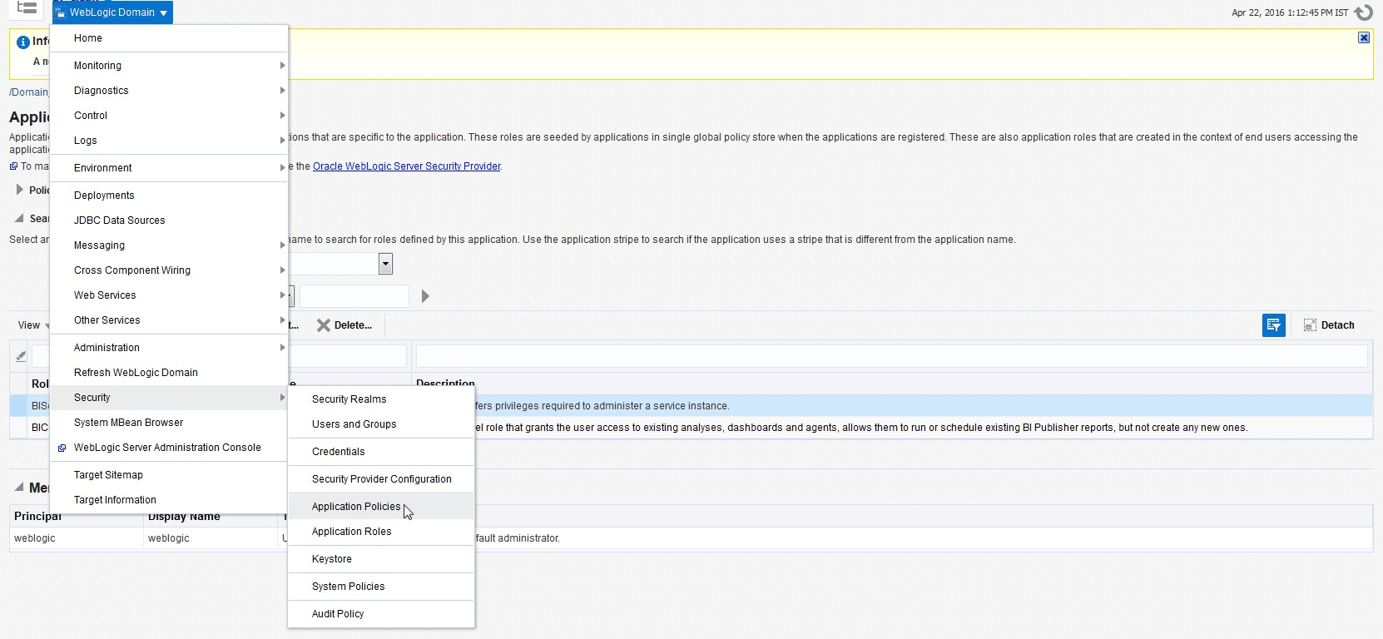Click the clear filter eraser icon
1383x639 pixels.
click(21, 356)
